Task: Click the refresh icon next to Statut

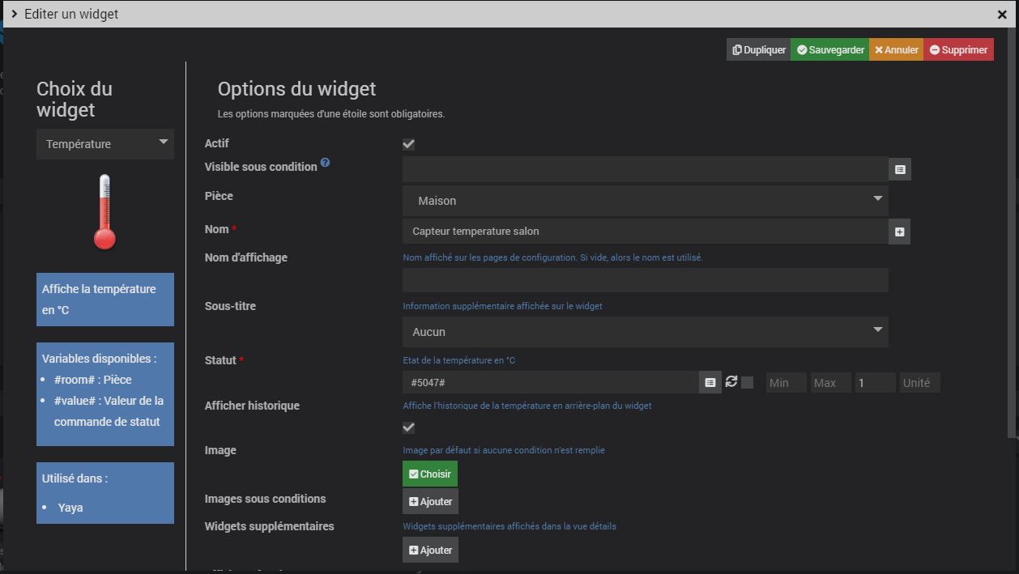Action: (x=731, y=381)
